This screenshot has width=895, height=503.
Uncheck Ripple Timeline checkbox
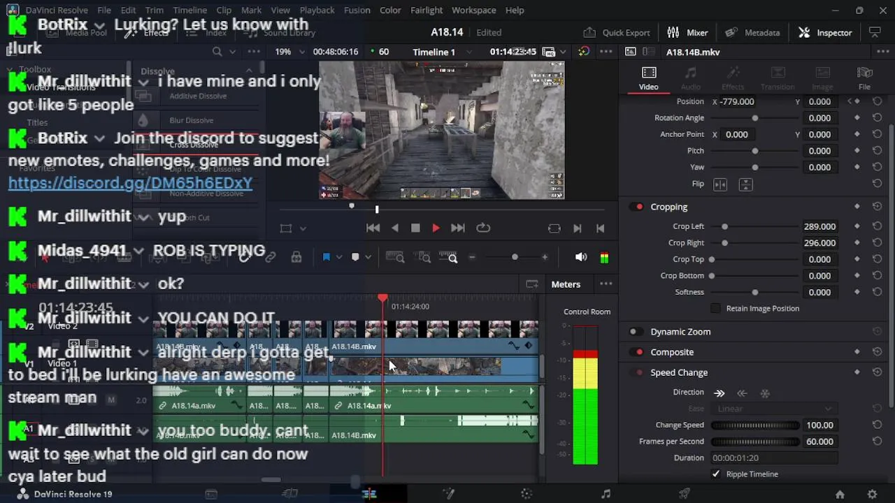(x=716, y=474)
